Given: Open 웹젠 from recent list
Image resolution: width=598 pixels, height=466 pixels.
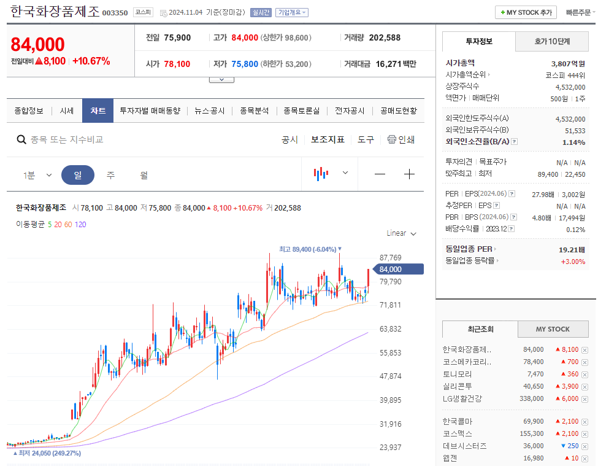Looking at the screenshot, I should click(450, 458).
